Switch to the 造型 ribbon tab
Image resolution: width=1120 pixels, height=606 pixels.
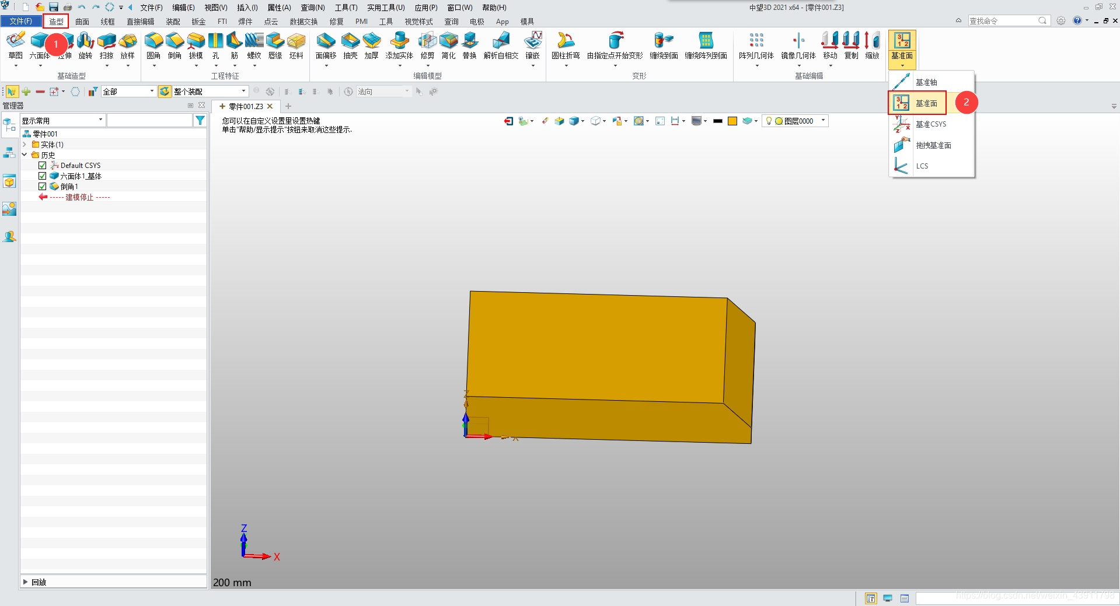(x=56, y=22)
